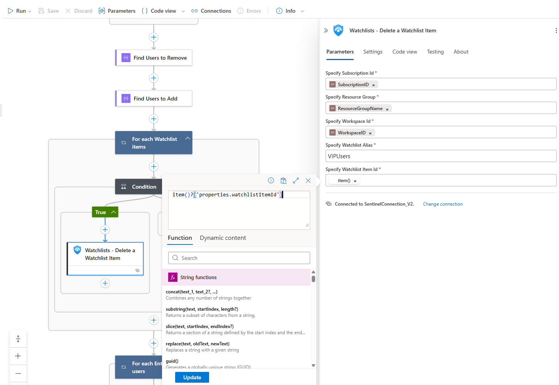Paste from clipboard in expression editor
This screenshot has width=559, height=385.
pos(283,181)
